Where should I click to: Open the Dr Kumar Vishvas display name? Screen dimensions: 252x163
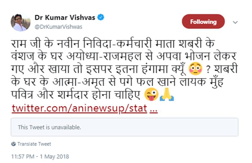coord(65,17)
